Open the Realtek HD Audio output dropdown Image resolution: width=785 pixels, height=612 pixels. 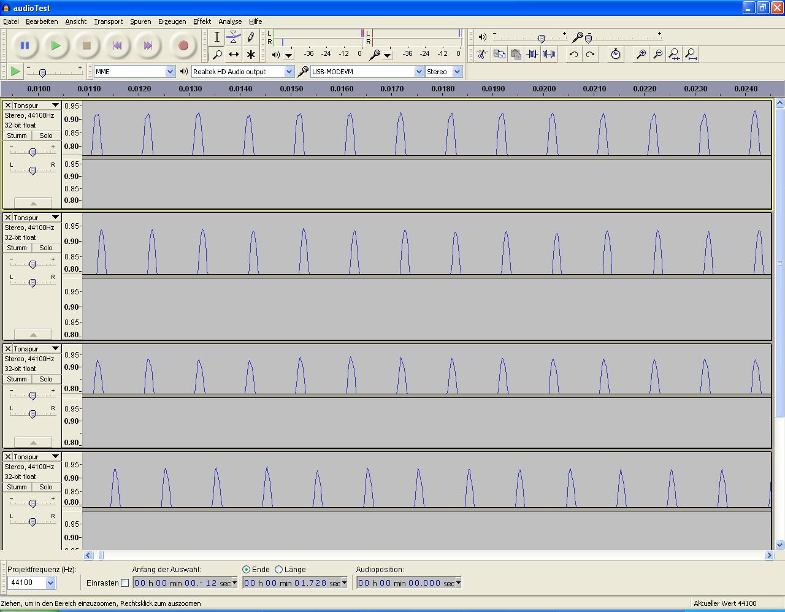coord(289,72)
